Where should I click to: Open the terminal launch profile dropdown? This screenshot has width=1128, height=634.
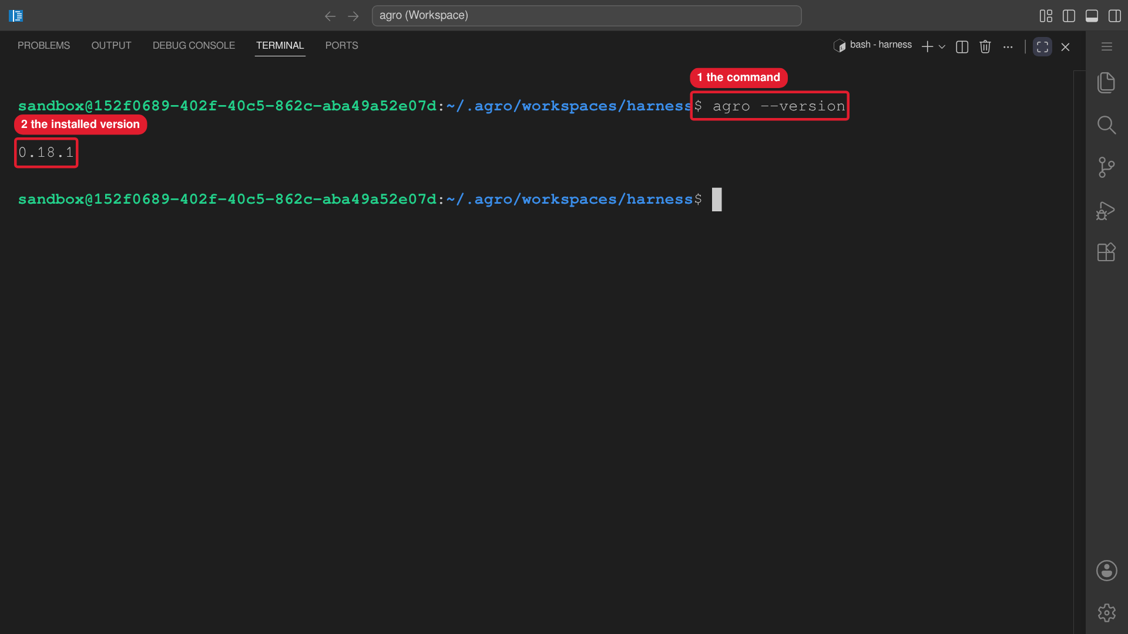(x=942, y=47)
